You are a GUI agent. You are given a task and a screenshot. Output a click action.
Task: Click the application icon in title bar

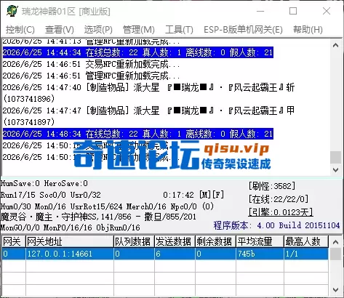(12, 11)
